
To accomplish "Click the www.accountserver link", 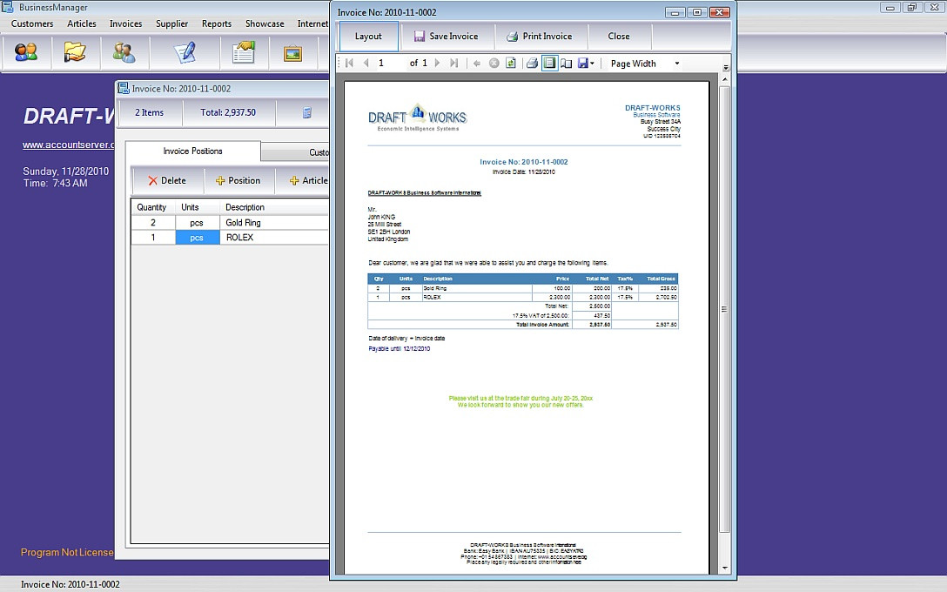I will [x=69, y=145].
